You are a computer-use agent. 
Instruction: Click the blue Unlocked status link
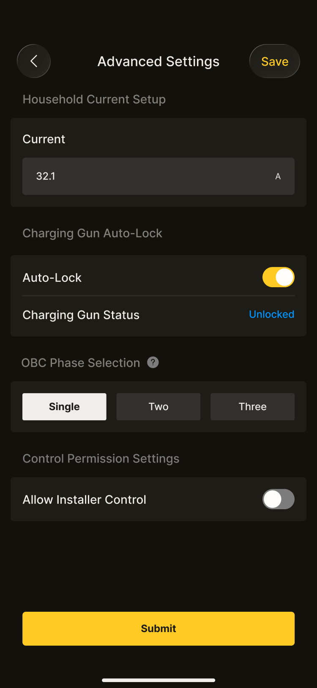click(271, 314)
